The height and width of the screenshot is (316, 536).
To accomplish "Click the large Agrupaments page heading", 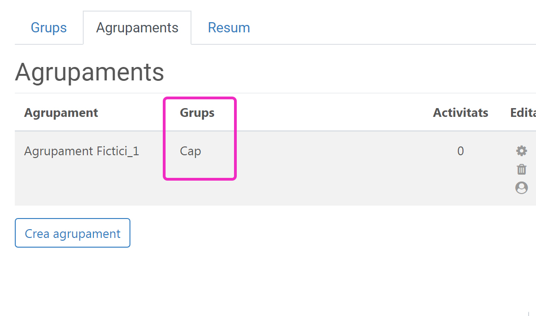I will point(89,72).
